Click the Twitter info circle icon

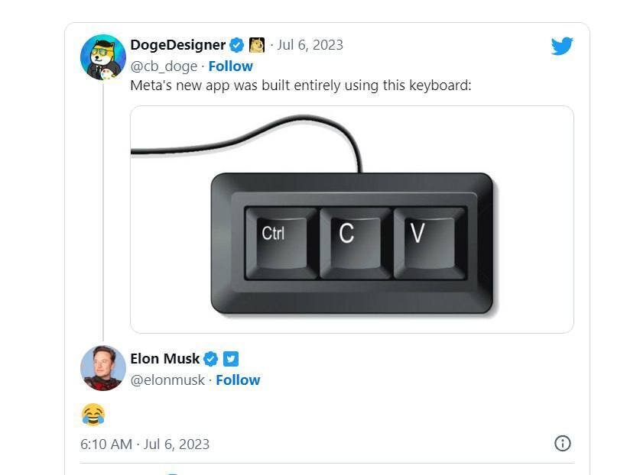tap(562, 444)
